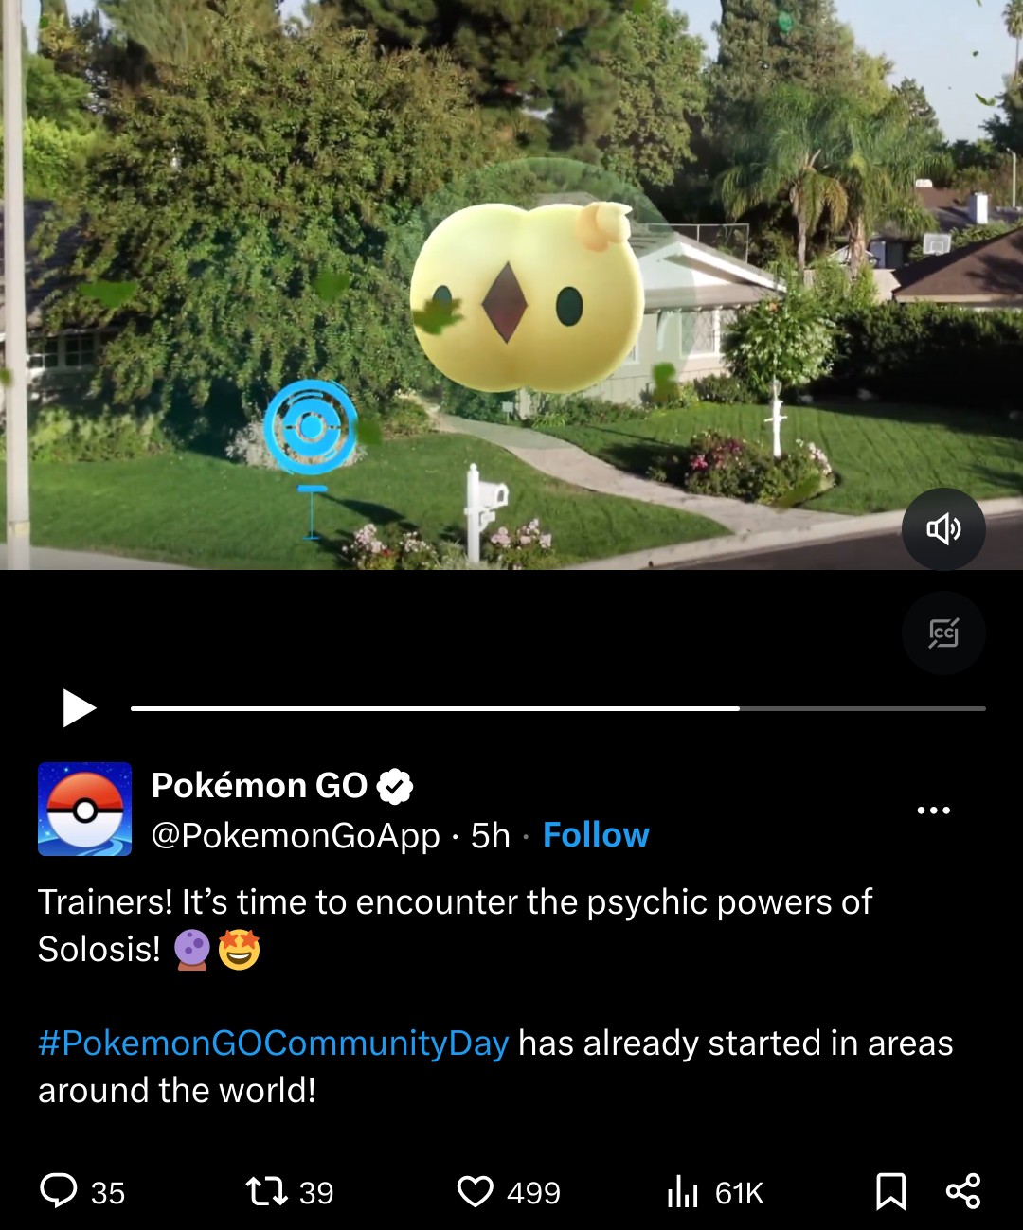
Task: Click the verified badge icon
Action: (x=395, y=786)
